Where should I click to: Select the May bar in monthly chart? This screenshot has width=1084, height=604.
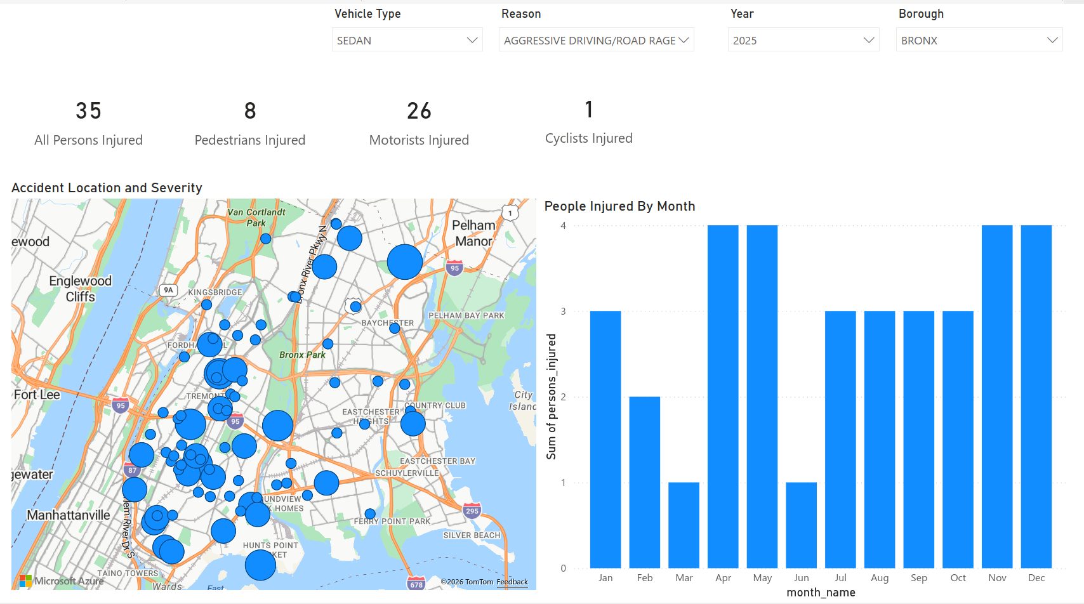pos(762,397)
